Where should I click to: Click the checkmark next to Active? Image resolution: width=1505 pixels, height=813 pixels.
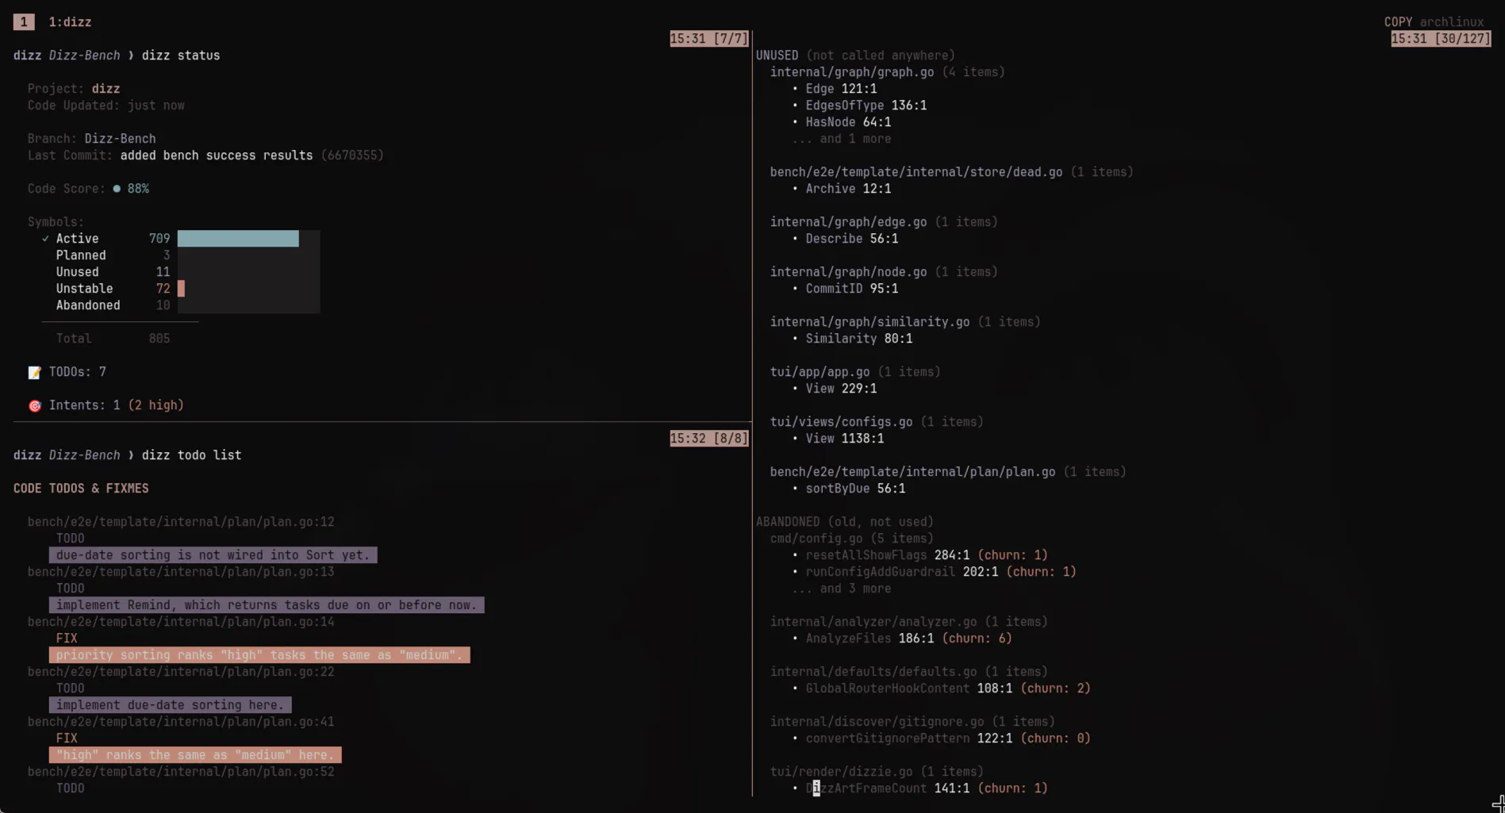coord(45,239)
